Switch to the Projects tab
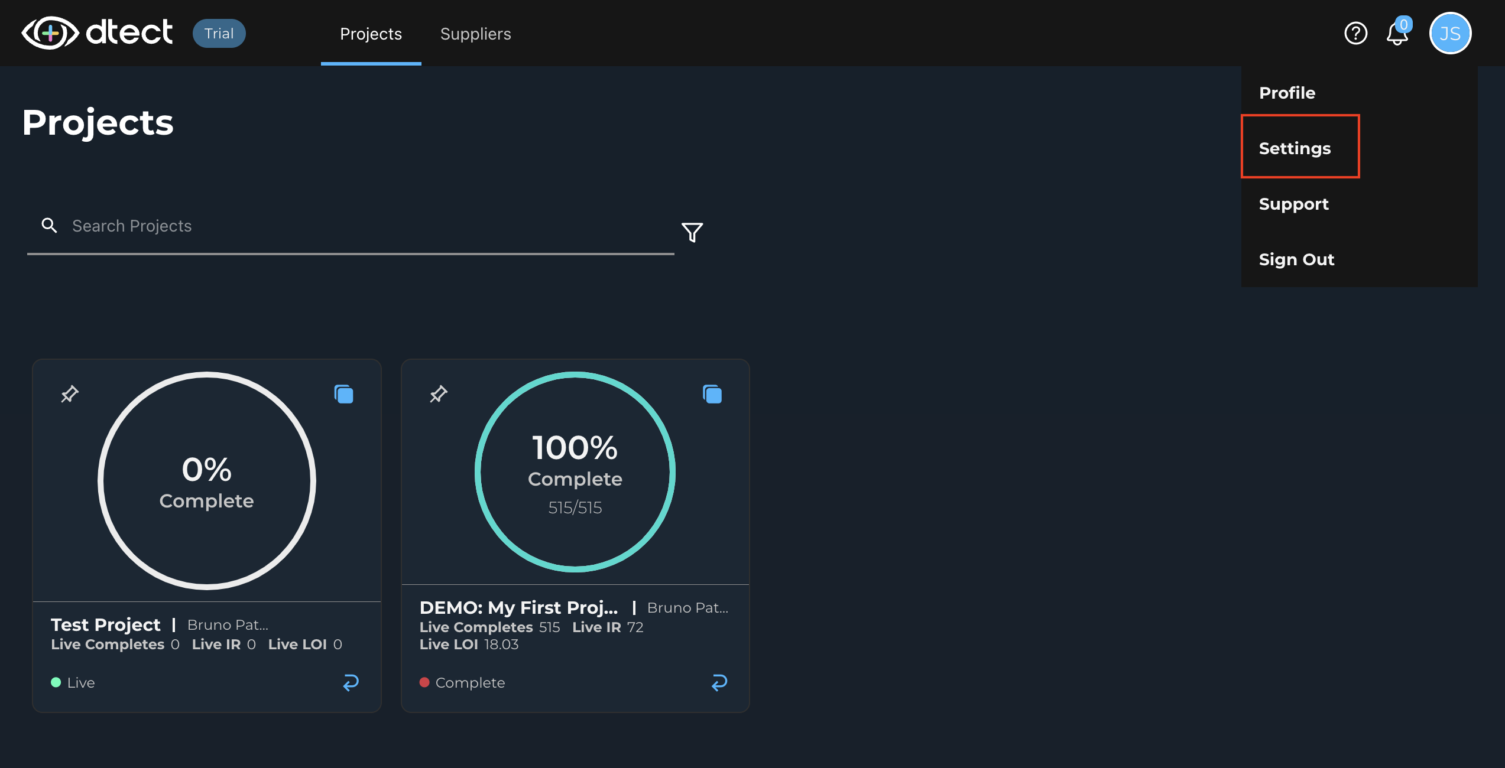Viewport: 1505px width, 768px height. 371,34
